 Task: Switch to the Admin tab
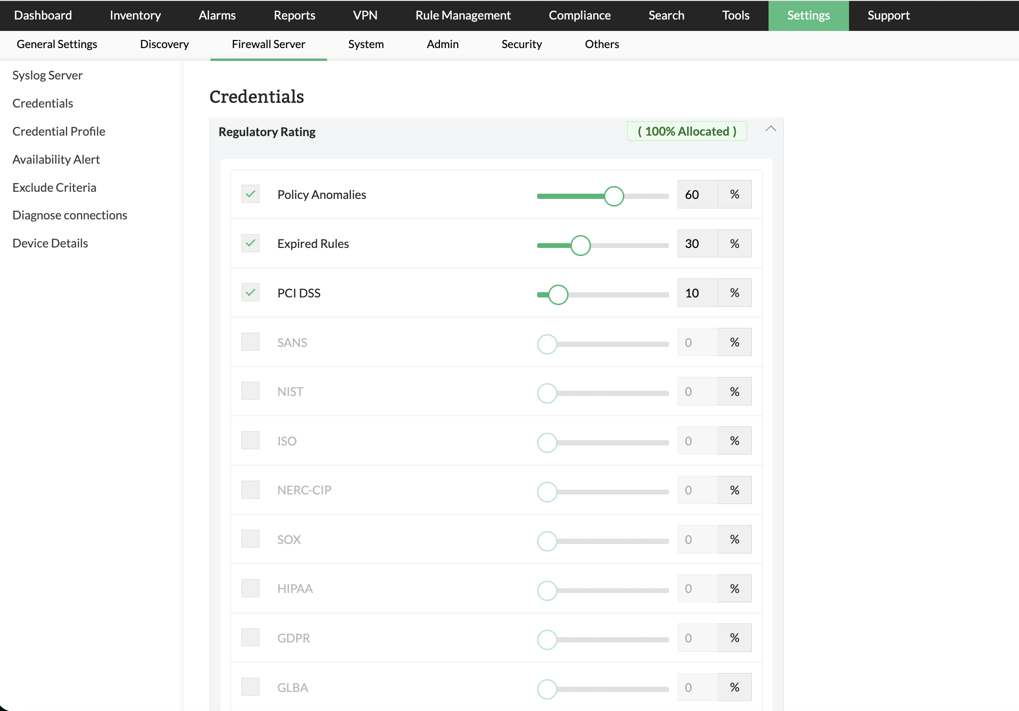click(x=443, y=44)
